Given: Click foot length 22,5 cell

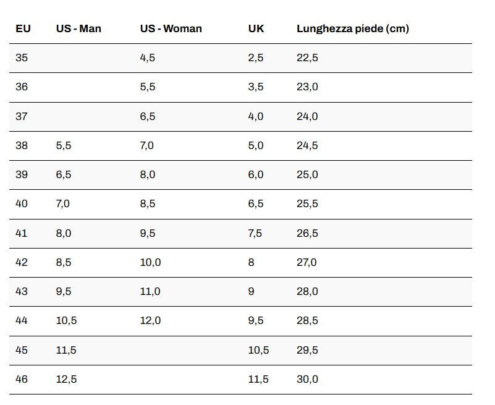Looking at the screenshot, I should 307,58.
